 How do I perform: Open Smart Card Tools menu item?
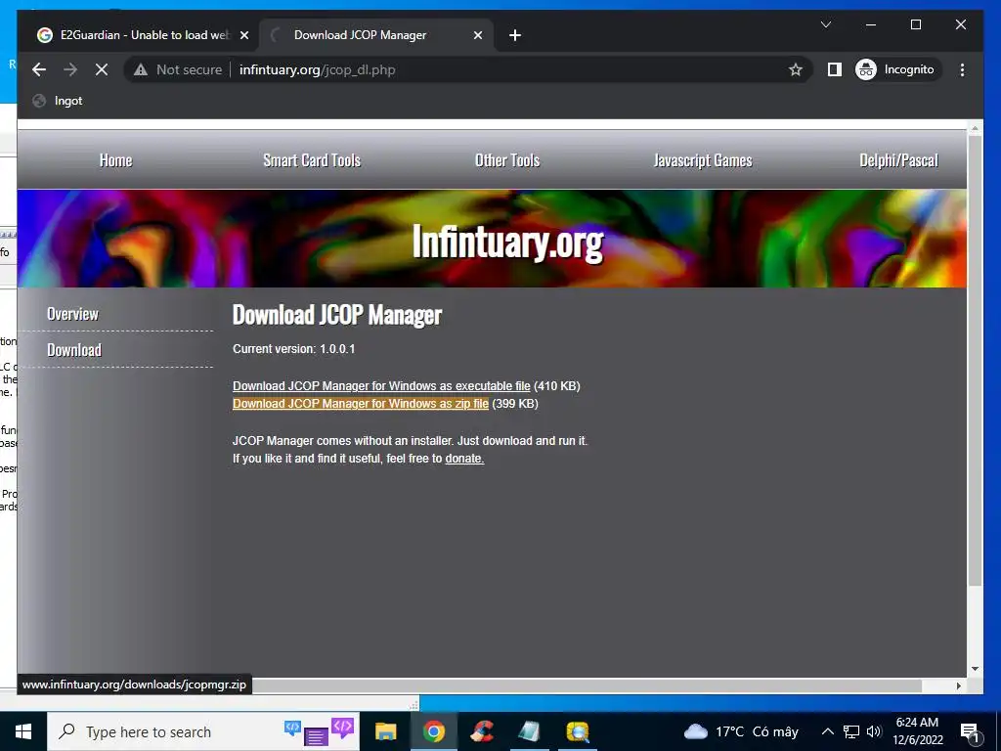tap(312, 160)
